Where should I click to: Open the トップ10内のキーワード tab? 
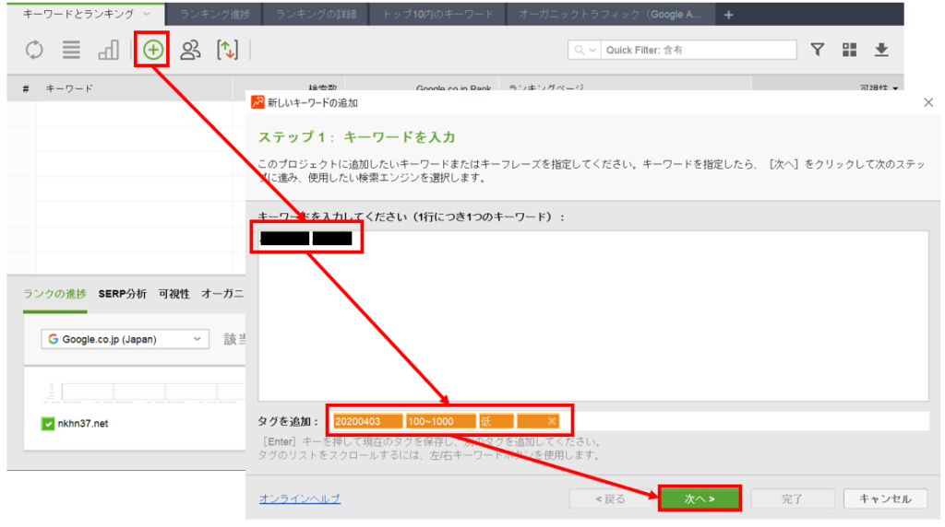[437, 14]
